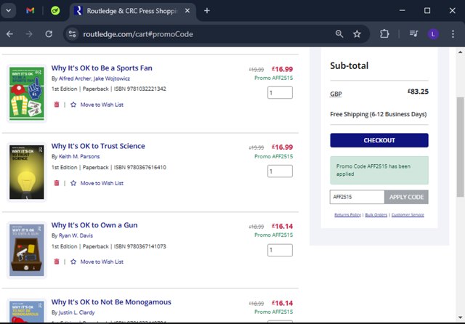Edit quantity field for Trust Science
The width and height of the screenshot is (465, 324).
point(280,171)
